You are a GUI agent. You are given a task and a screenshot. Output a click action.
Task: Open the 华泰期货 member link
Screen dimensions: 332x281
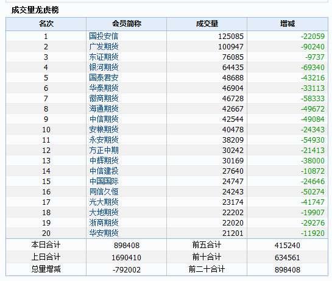(104, 88)
